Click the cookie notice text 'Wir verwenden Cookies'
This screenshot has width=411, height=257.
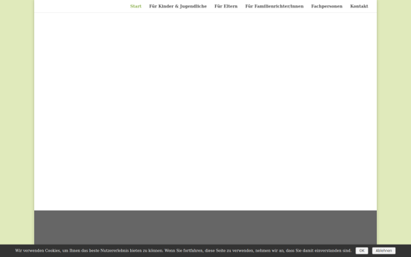click(38, 251)
